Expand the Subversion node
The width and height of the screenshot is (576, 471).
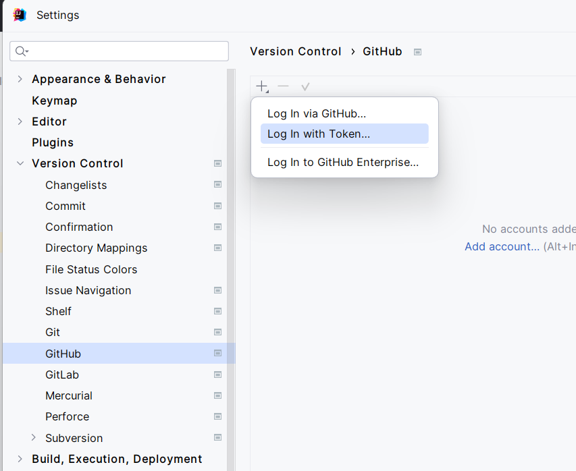pyautogui.click(x=34, y=437)
